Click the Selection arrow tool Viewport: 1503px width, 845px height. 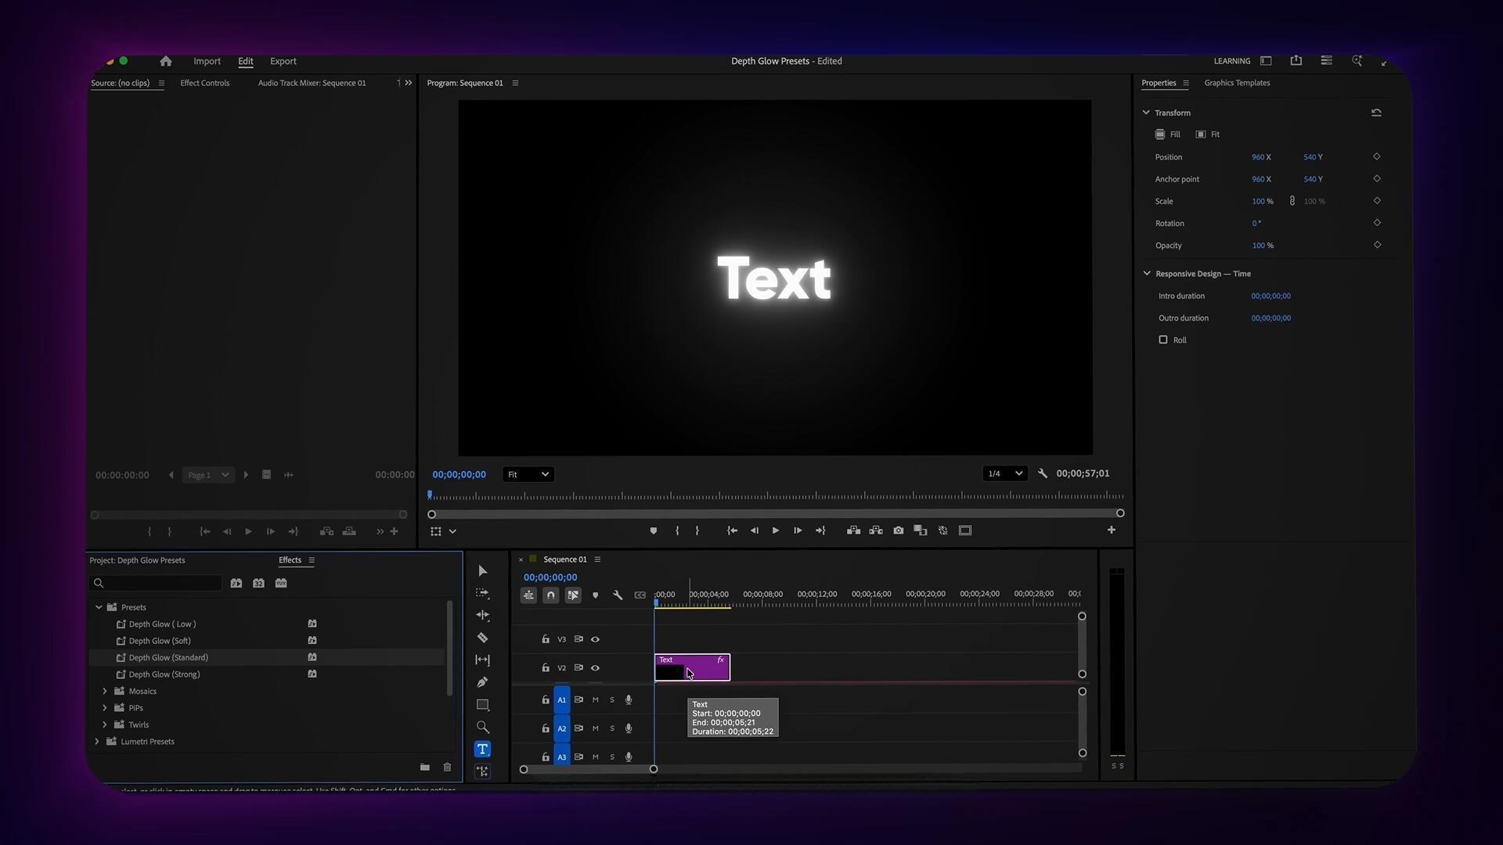coord(482,571)
